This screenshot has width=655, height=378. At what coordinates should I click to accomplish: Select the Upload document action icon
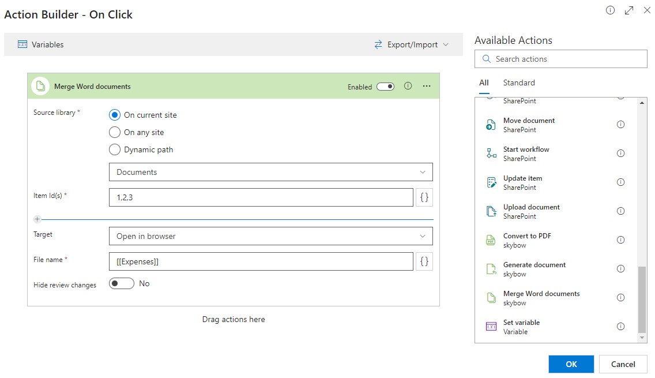coord(491,211)
